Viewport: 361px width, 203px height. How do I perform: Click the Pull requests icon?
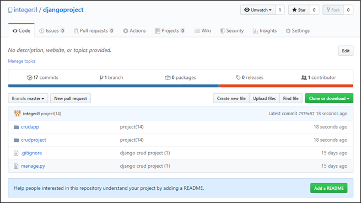click(76, 31)
